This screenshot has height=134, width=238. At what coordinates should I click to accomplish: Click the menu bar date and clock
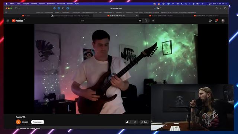tap(220, 4)
